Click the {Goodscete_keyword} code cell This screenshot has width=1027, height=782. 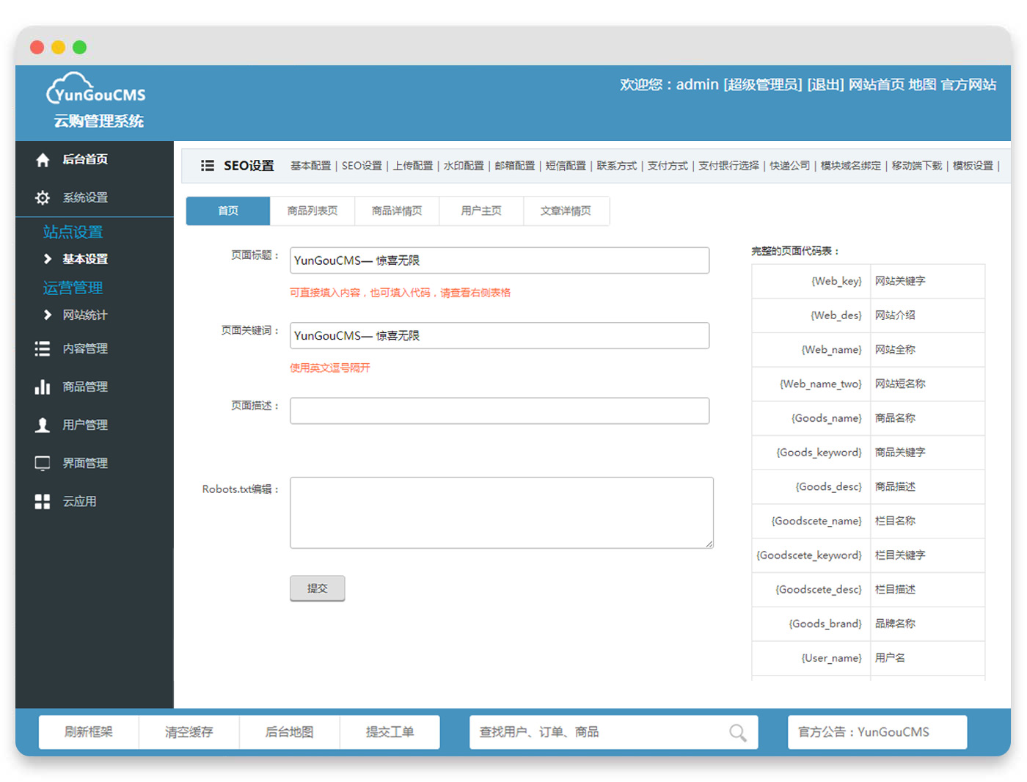(811, 555)
